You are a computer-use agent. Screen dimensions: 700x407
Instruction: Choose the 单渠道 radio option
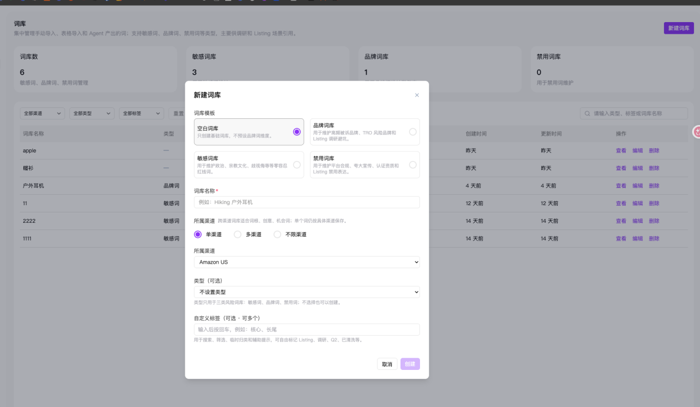[x=198, y=234]
